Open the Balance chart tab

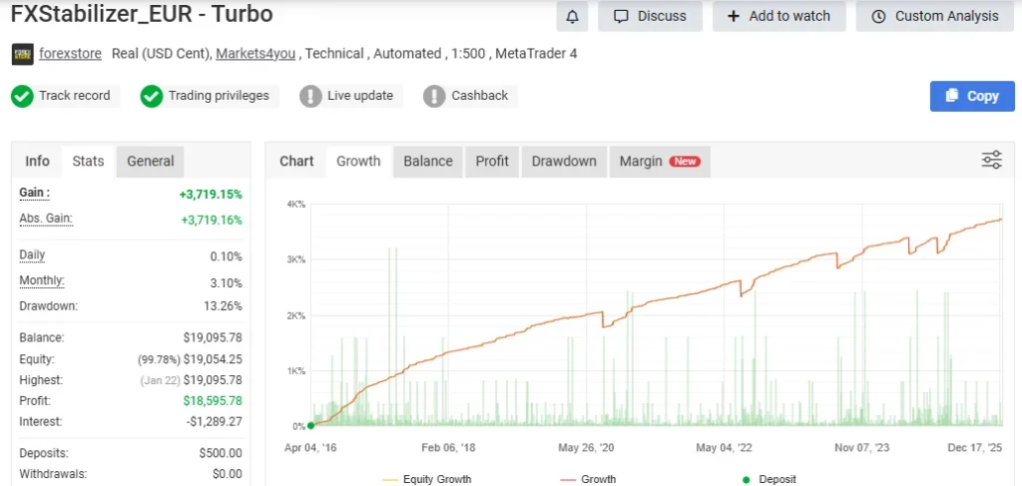(x=427, y=161)
